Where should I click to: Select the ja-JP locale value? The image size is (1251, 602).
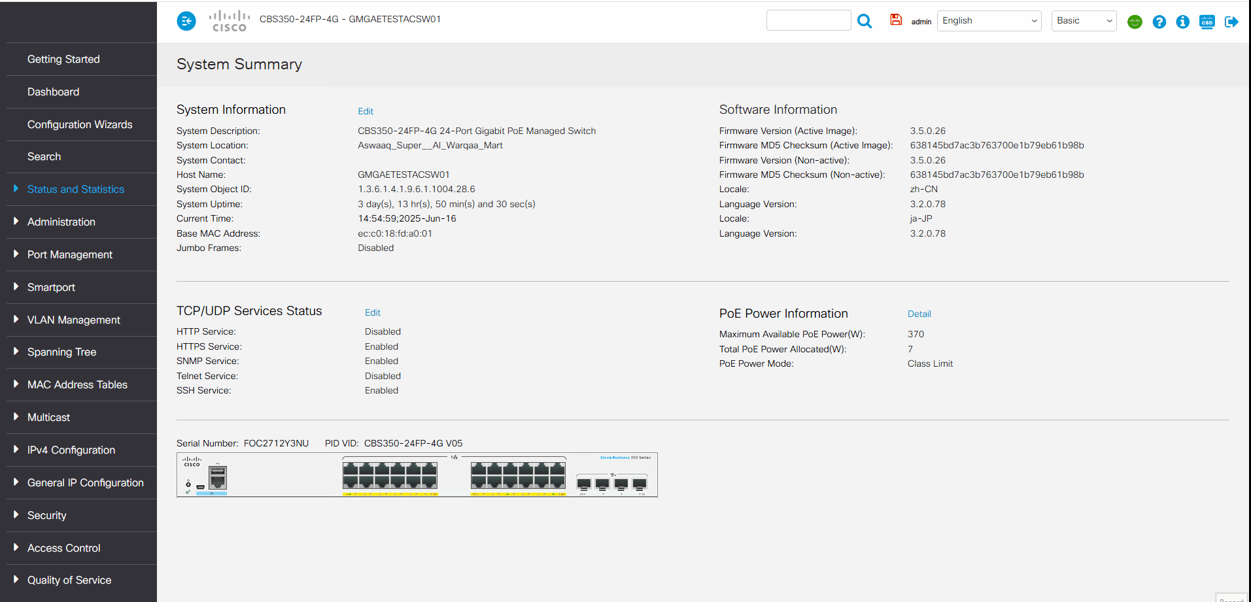pos(921,218)
